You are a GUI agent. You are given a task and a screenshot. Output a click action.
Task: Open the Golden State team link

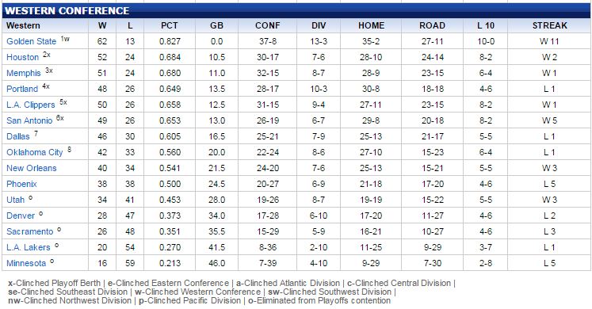coord(32,41)
